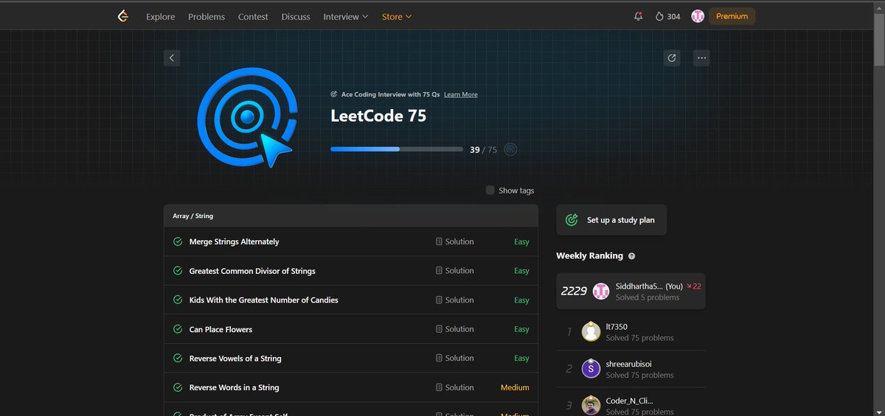Click the Medium label for Reverse Words in a String
The height and width of the screenshot is (416, 885).
[x=515, y=387]
